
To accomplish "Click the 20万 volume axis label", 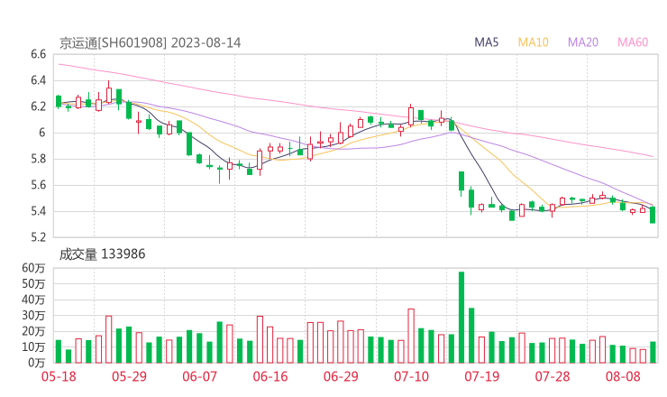I will point(33,331).
